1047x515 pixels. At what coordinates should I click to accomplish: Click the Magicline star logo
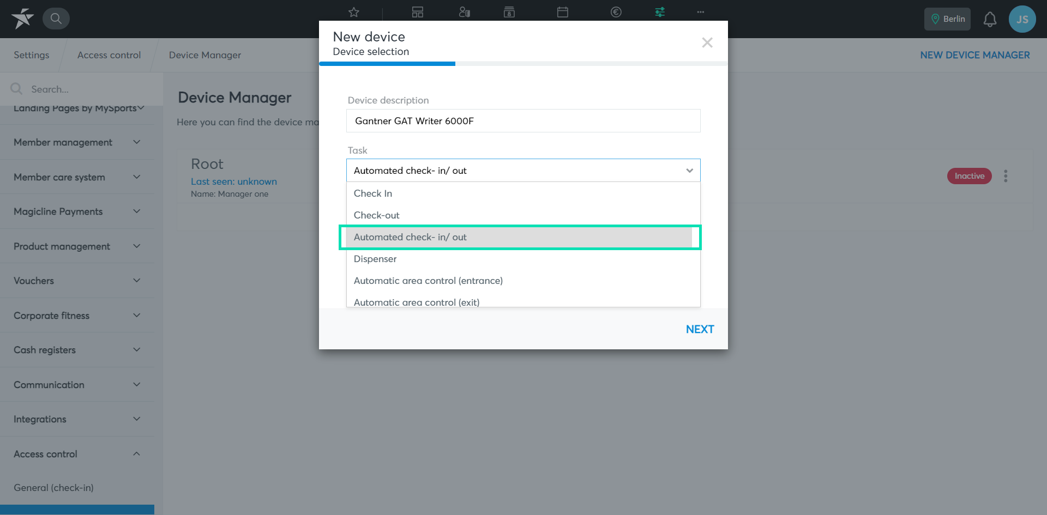[22, 19]
